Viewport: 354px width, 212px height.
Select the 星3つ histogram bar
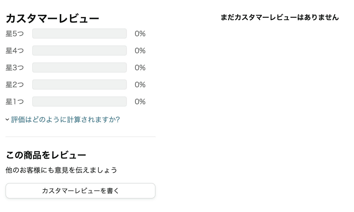click(x=79, y=67)
